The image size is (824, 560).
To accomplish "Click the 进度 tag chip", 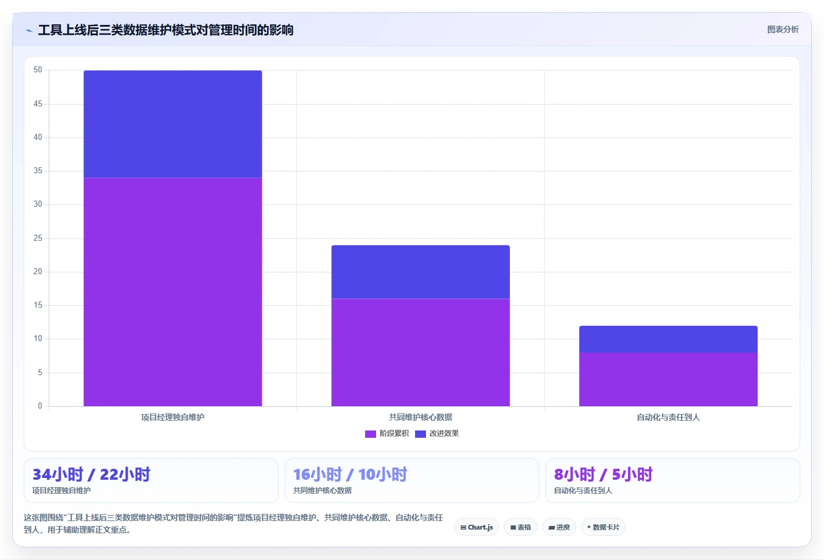I will coord(559,527).
